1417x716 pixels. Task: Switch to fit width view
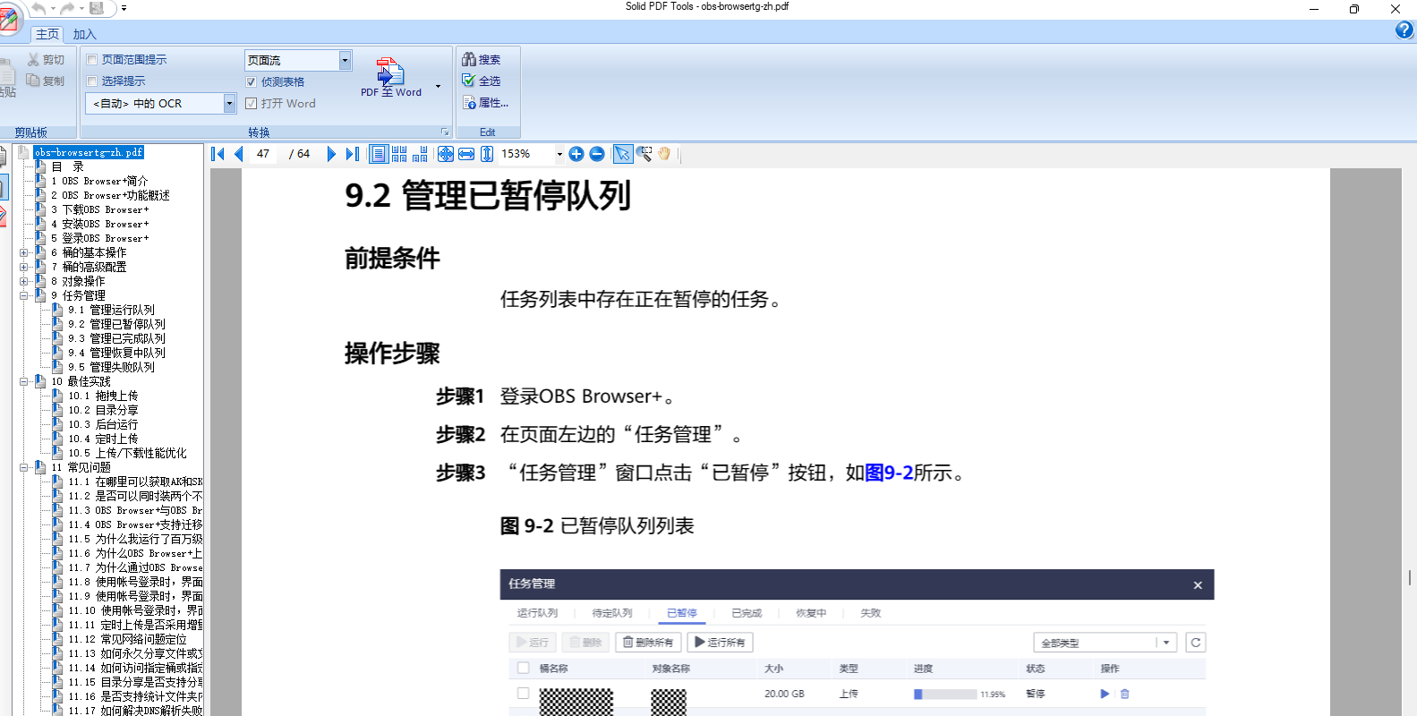[466, 154]
